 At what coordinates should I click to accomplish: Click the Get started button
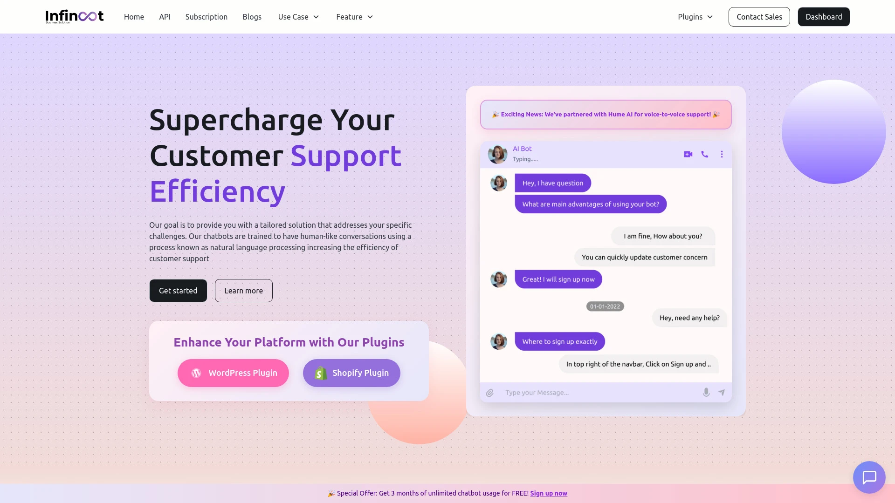click(178, 290)
